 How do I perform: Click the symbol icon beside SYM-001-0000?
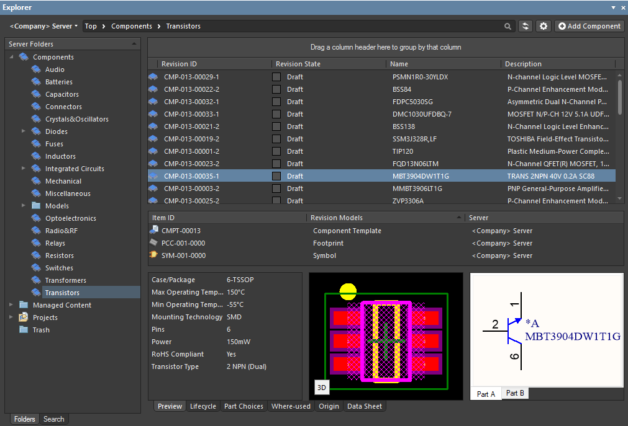point(153,255)
